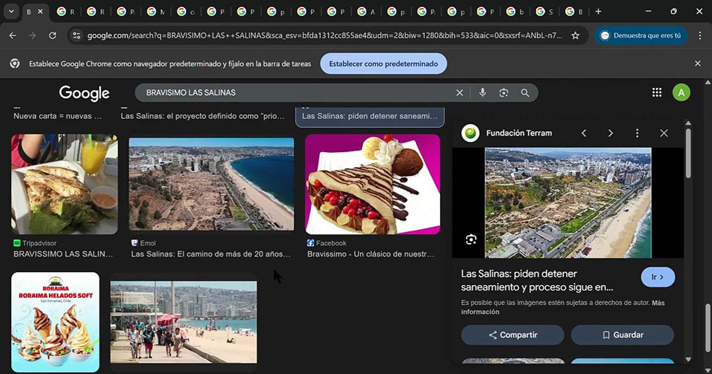Click the large aerial preview image
This screenshot has height=374, width=712.
coord(568,203)
